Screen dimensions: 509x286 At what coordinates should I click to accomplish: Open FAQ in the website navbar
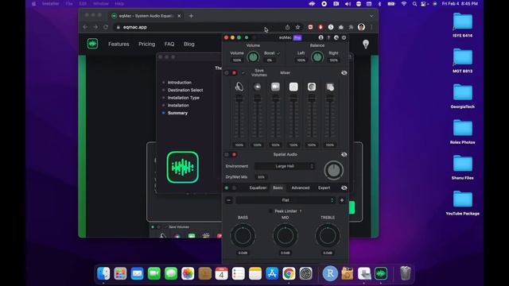169,44
